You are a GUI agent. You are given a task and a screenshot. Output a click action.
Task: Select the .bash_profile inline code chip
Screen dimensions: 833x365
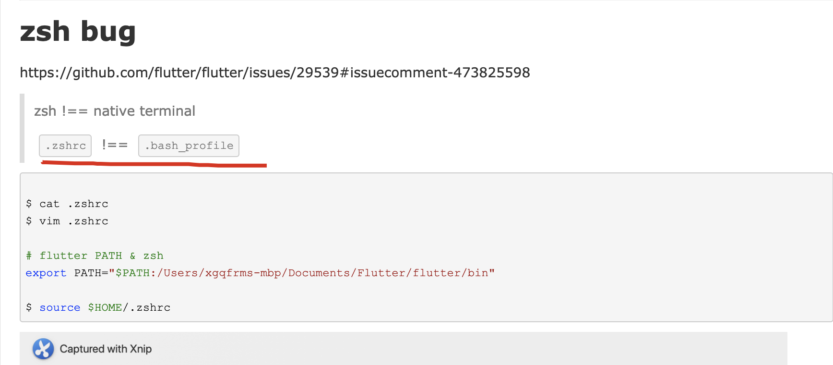tap(189, 146)
